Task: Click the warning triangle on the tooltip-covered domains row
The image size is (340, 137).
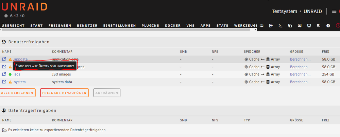Action: [x=10, y=67]
